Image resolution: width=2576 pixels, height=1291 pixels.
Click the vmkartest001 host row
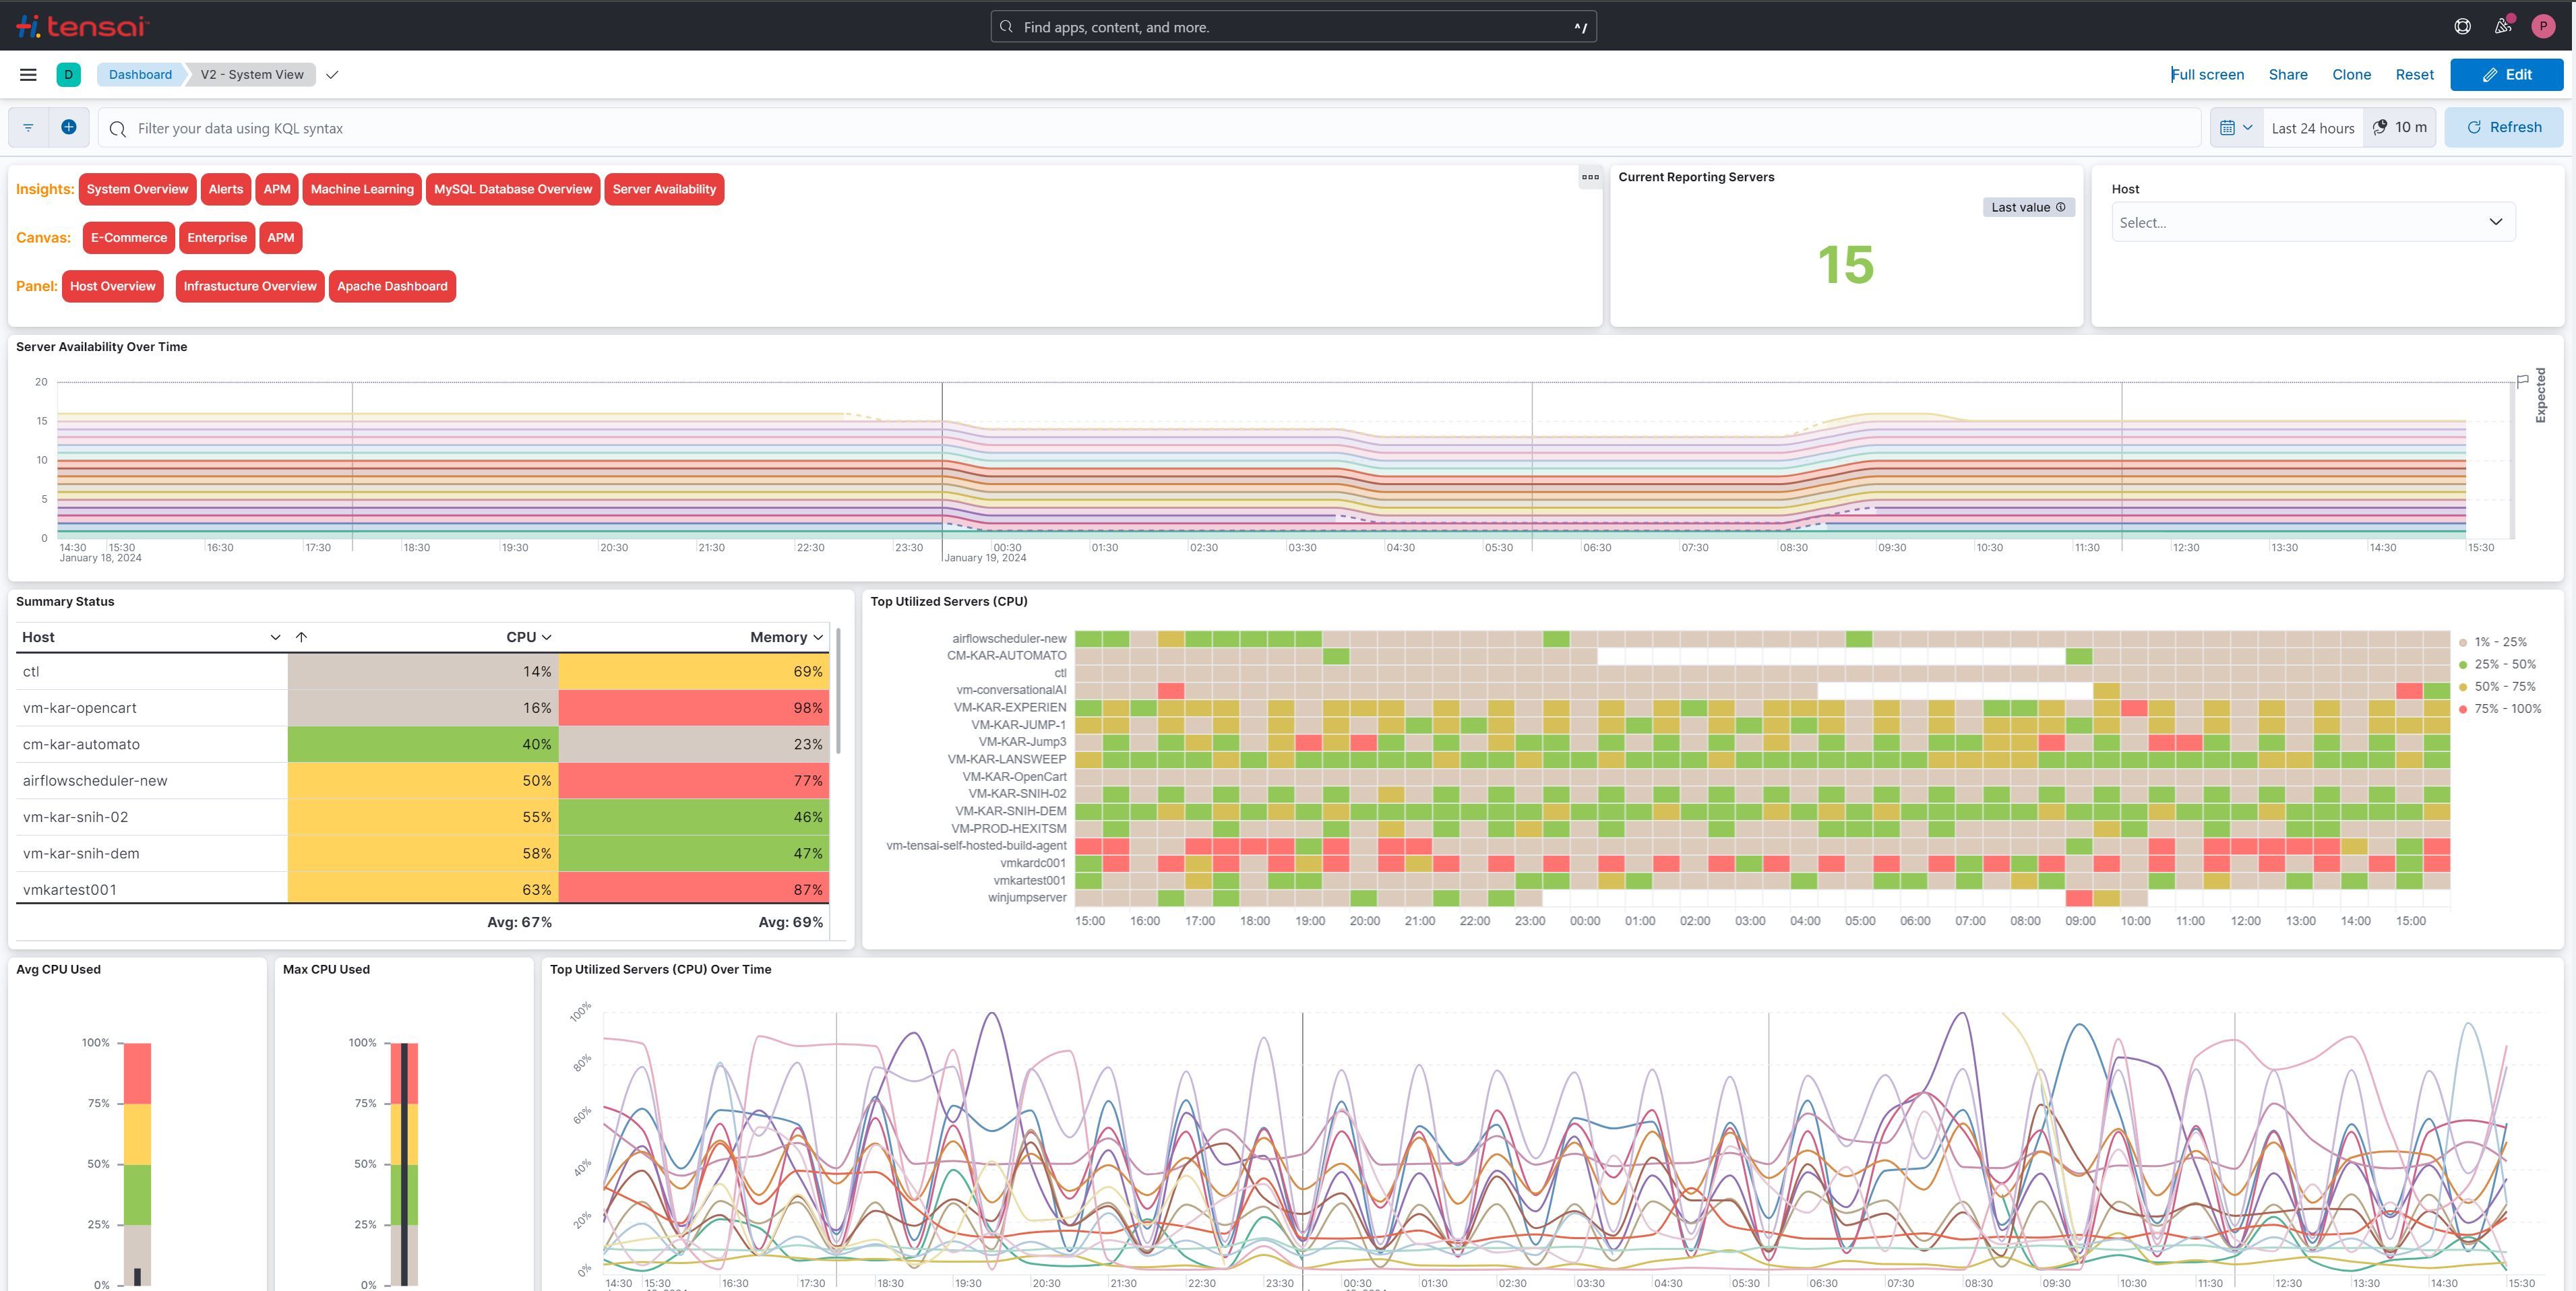coord(422,888)
